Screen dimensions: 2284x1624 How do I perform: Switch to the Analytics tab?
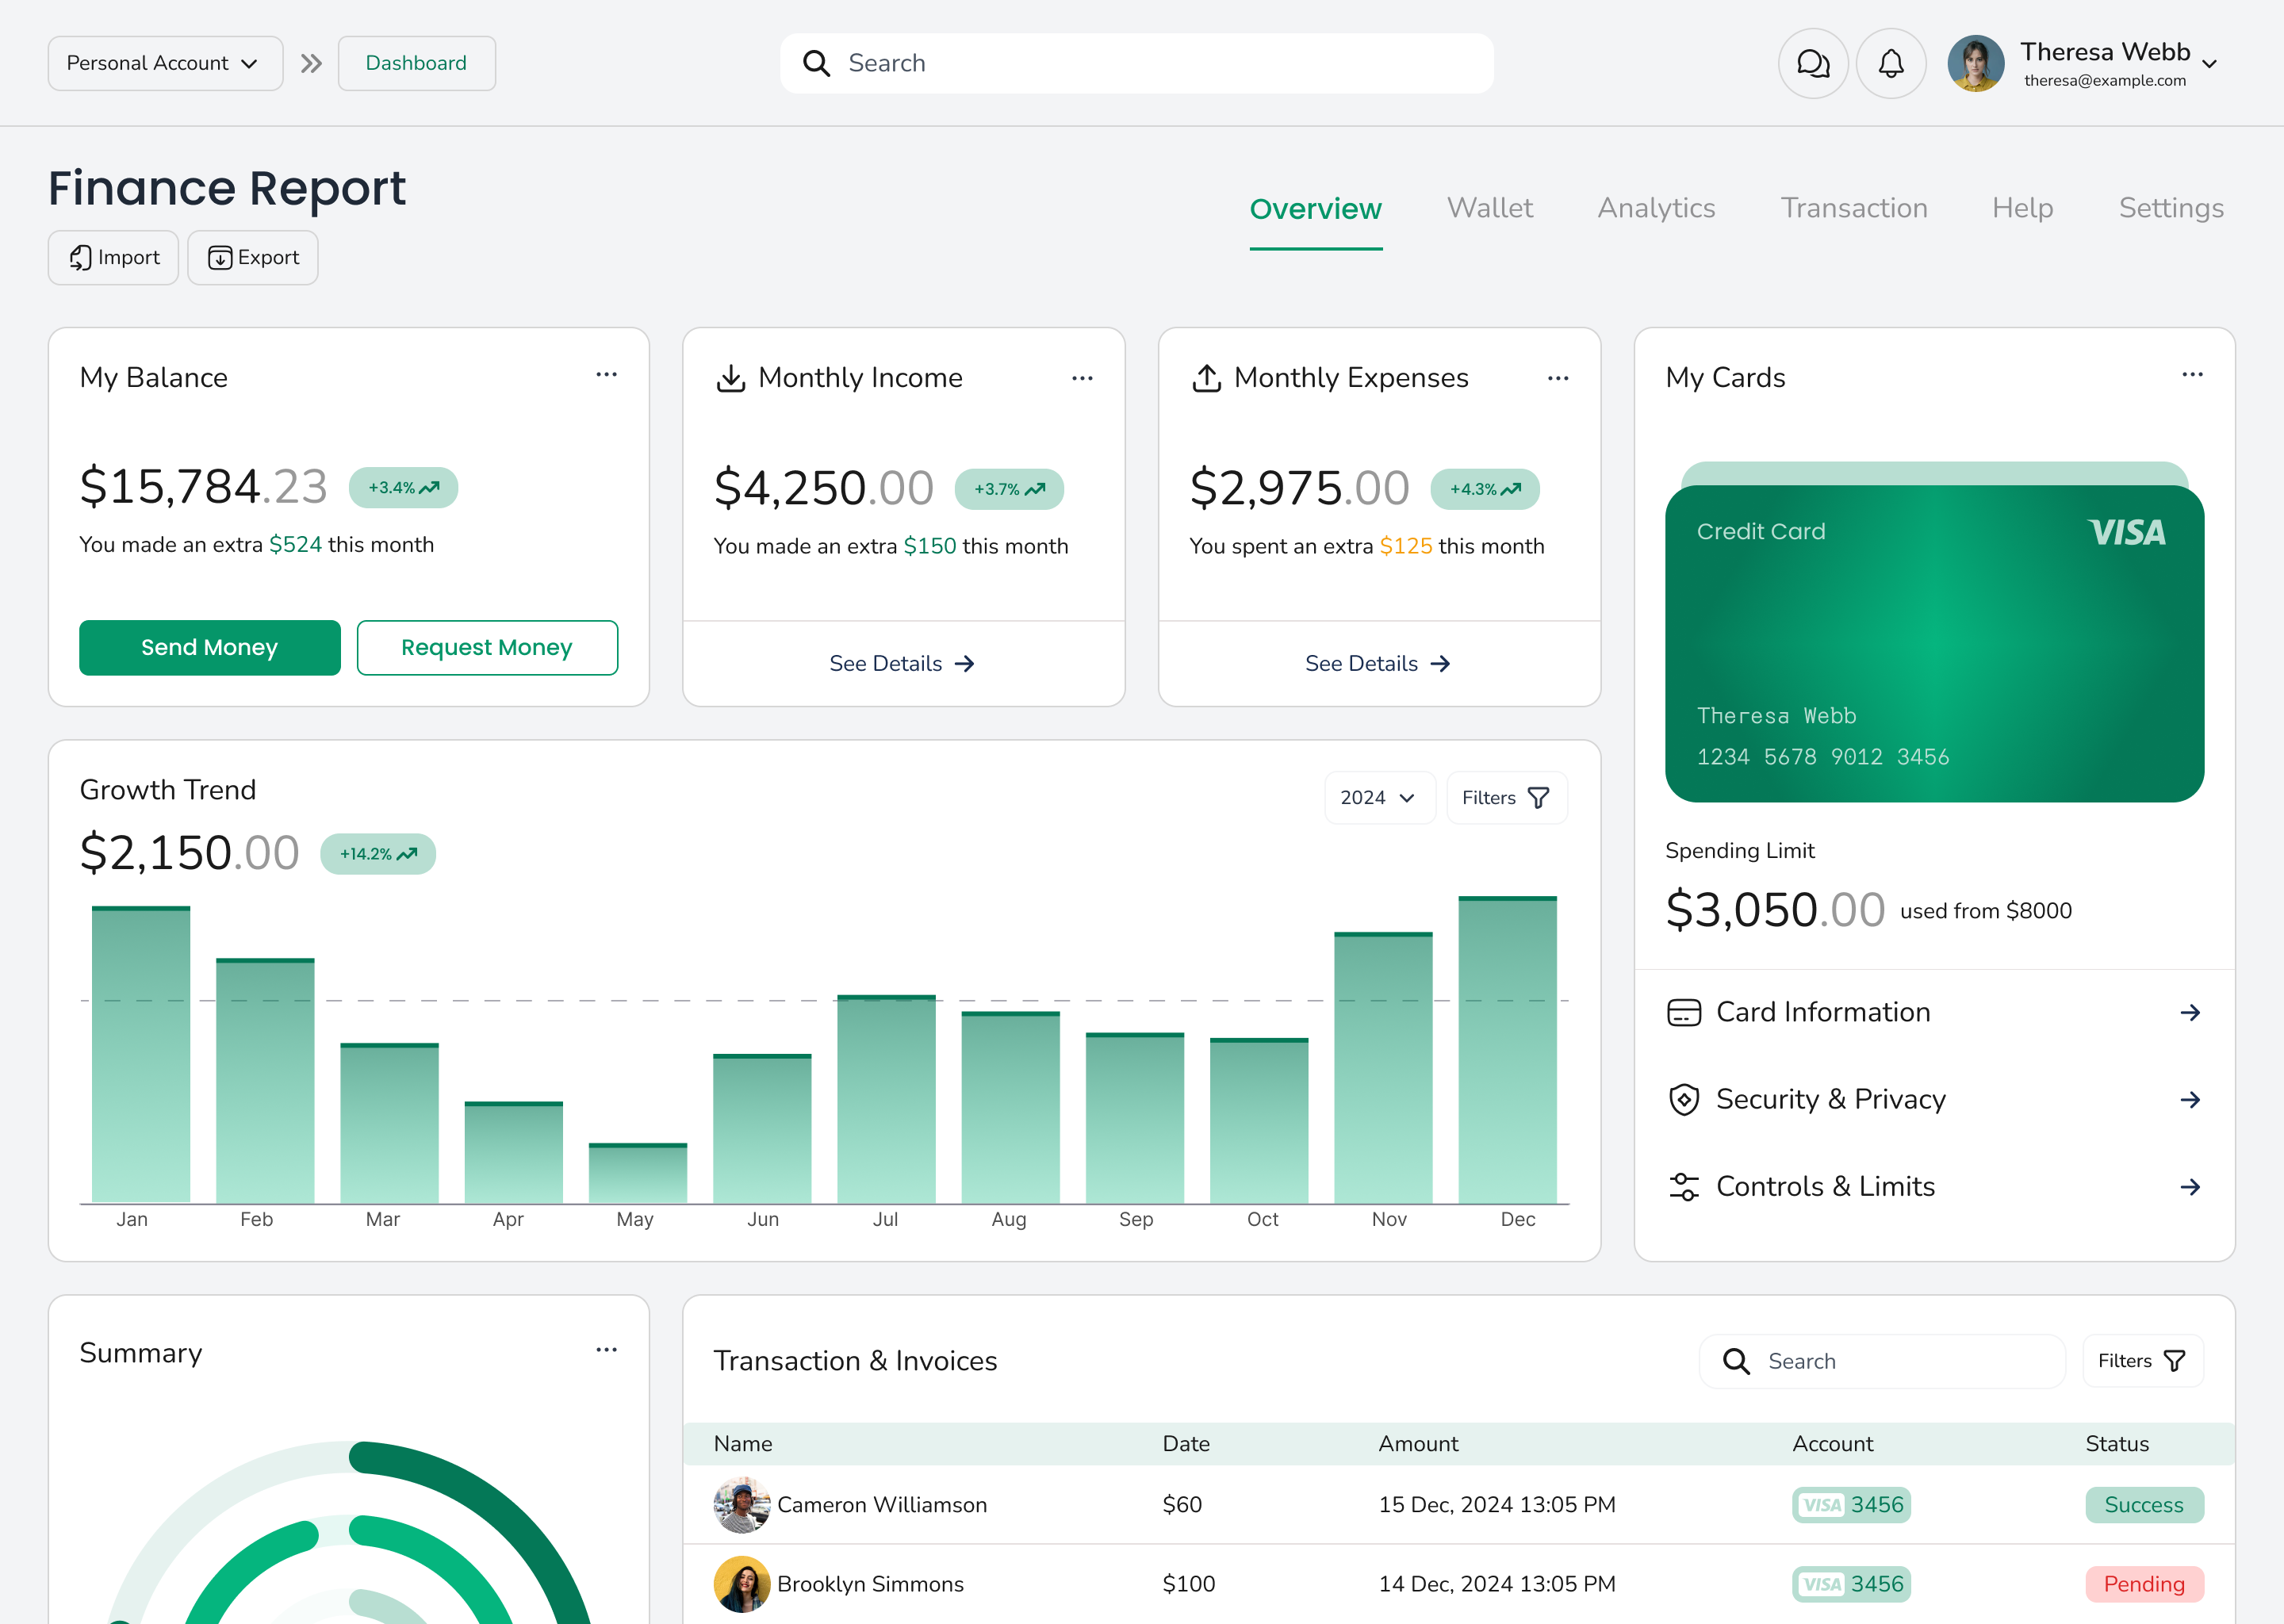pyautogui.click(x=1656, y=208)
